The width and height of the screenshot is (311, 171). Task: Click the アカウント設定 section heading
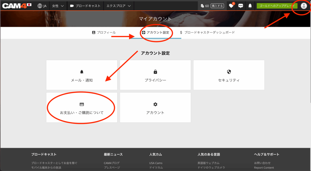click(x=155, y=53)
